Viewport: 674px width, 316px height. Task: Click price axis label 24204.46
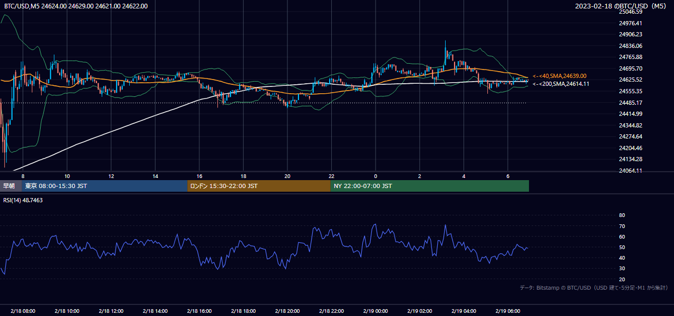point(631,148)
